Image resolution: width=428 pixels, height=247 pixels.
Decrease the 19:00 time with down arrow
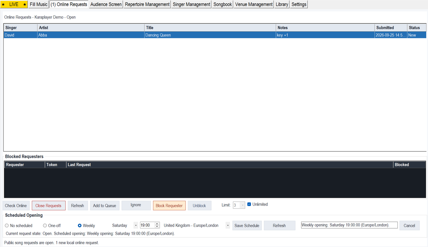coord(157,227)
